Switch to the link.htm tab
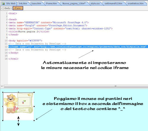Viewport: 148px width, 131px height. [x=23, y=4]
